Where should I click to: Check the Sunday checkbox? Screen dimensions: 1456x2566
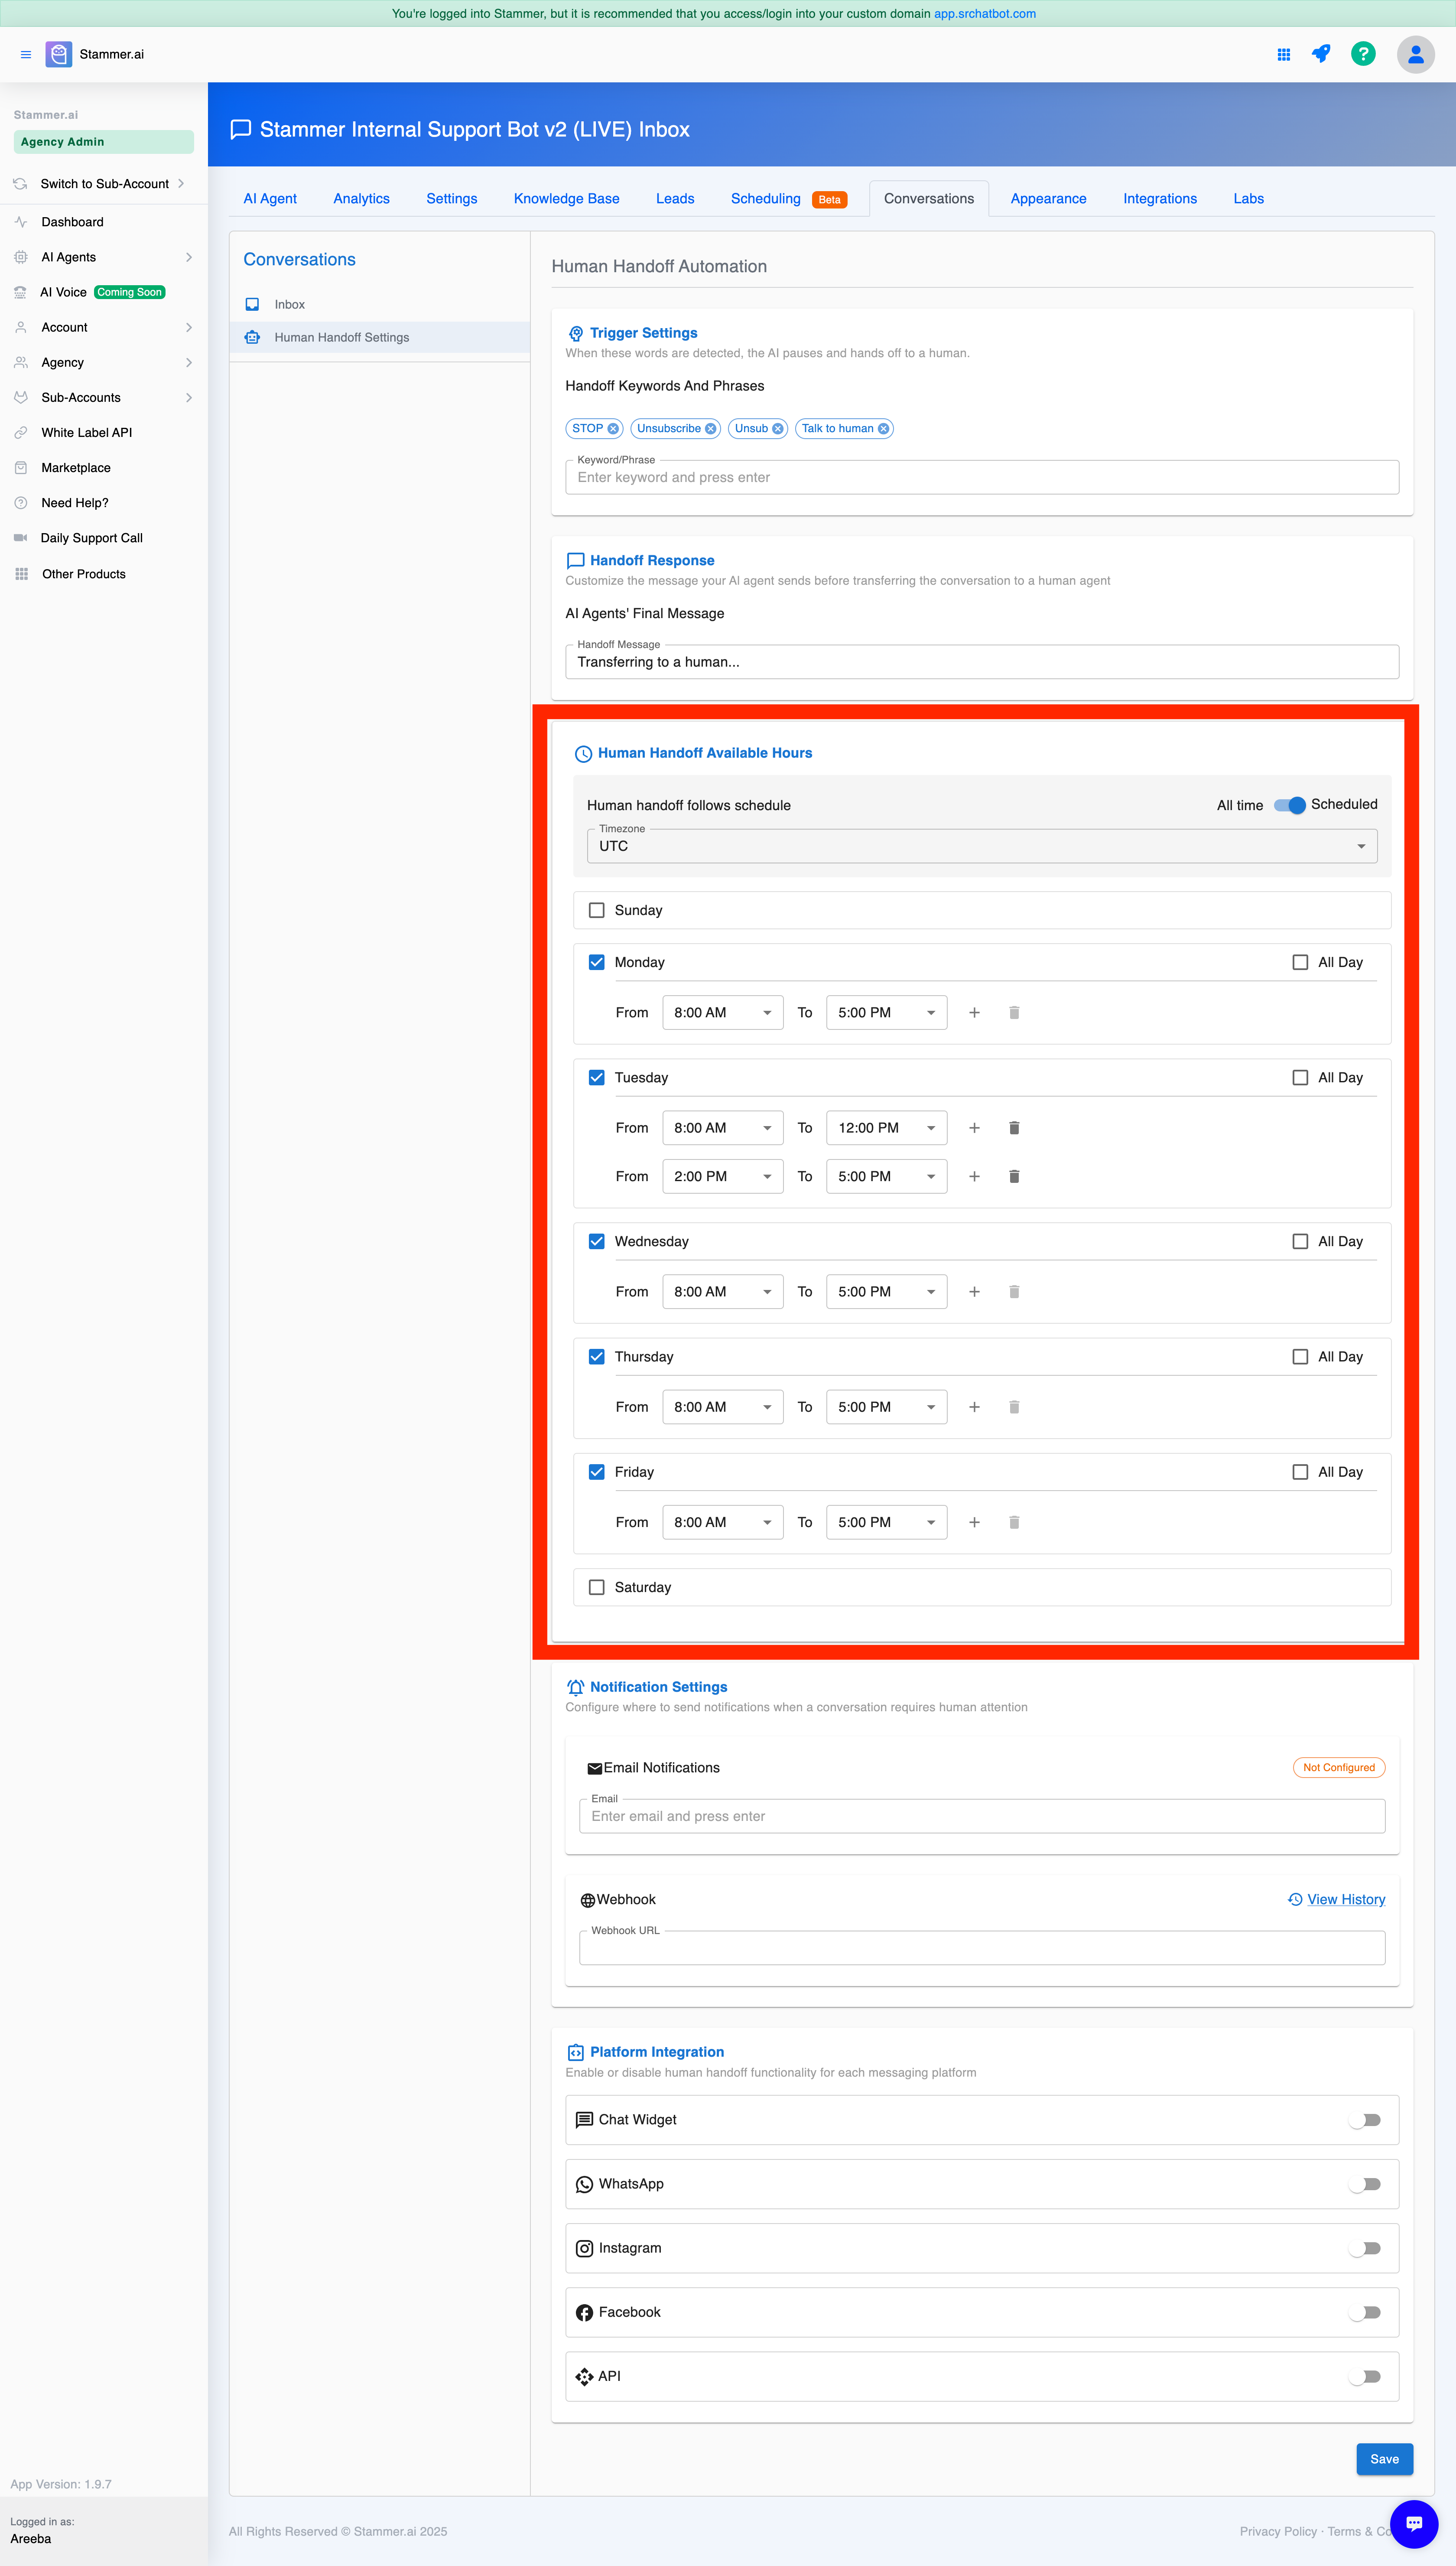[x=597, y=910]
